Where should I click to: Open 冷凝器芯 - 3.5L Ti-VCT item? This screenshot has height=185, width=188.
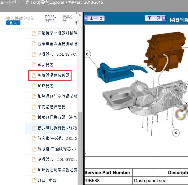[x=57, y=54]
